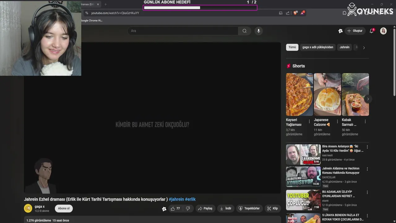Open the #jahrein hashtag link
Viewport: 396px width, 223px height.
point(176,199)
